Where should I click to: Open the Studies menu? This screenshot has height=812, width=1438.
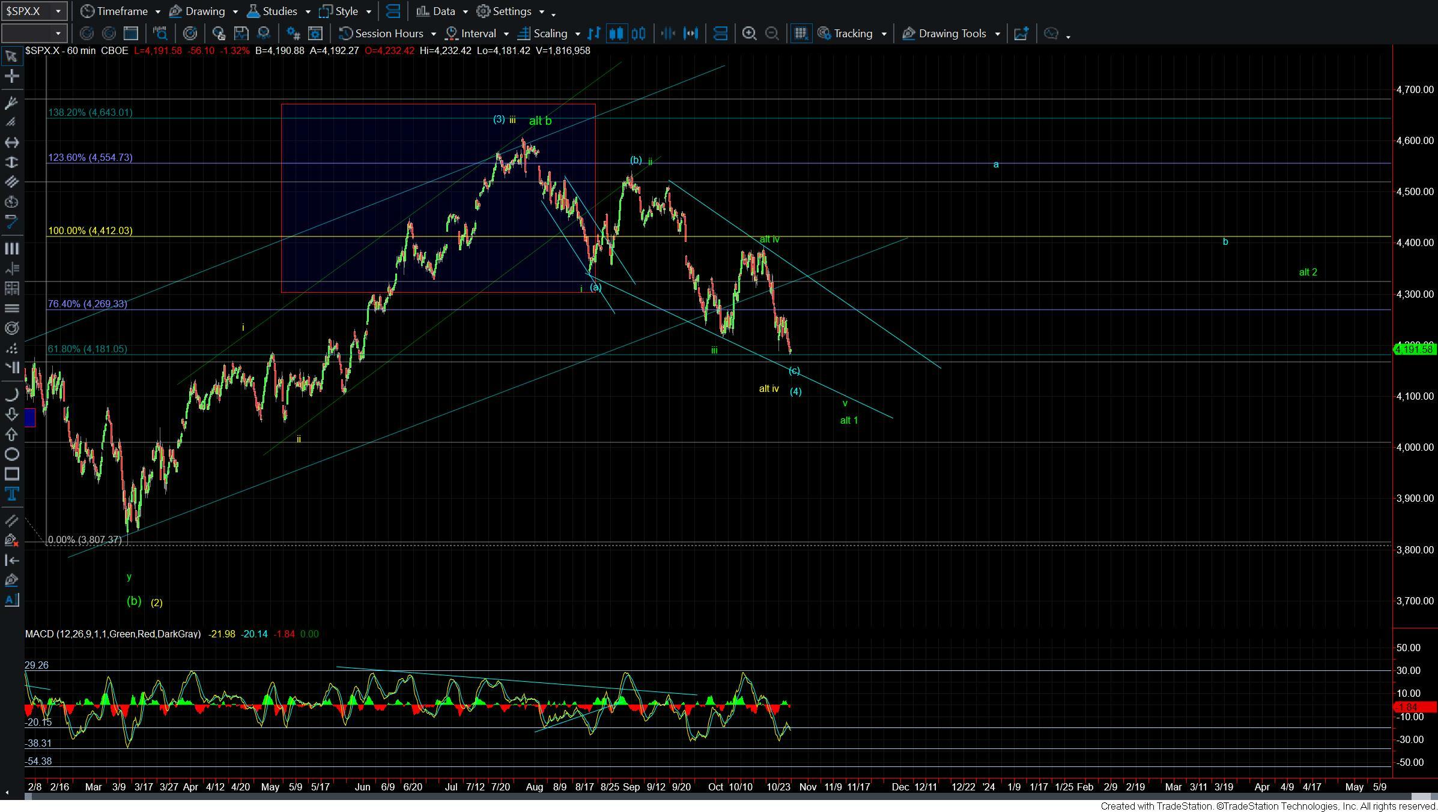[272, 11]
